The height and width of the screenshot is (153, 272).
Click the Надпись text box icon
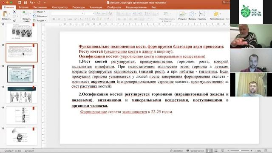point(201,14)
